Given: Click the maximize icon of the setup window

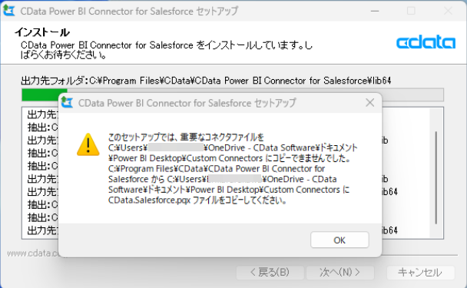Looking at the screenshot, I should (x=411, y=11).
